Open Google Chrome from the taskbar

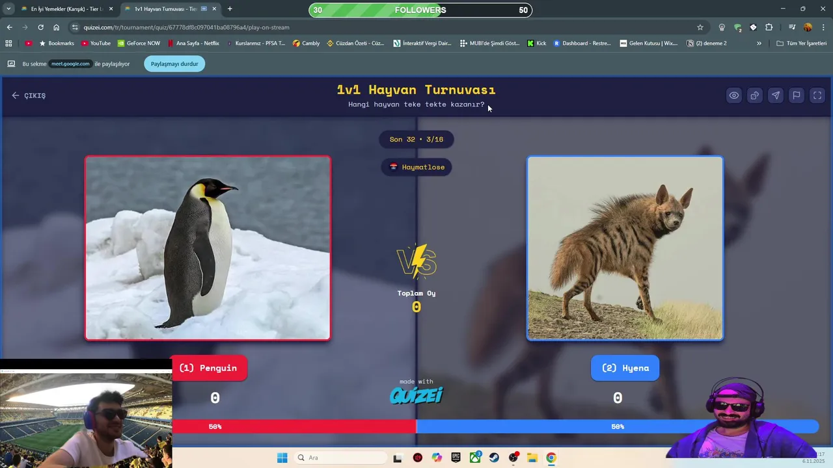coord(551,458)
